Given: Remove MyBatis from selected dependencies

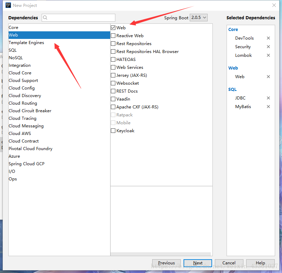Looking at the screenshot, I should pyautogui.click(x=268, y=107).
